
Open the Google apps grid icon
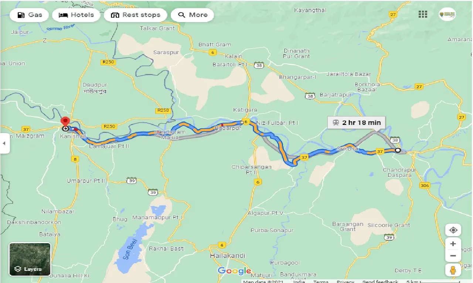pyautogui.click(x=423, y=14)
